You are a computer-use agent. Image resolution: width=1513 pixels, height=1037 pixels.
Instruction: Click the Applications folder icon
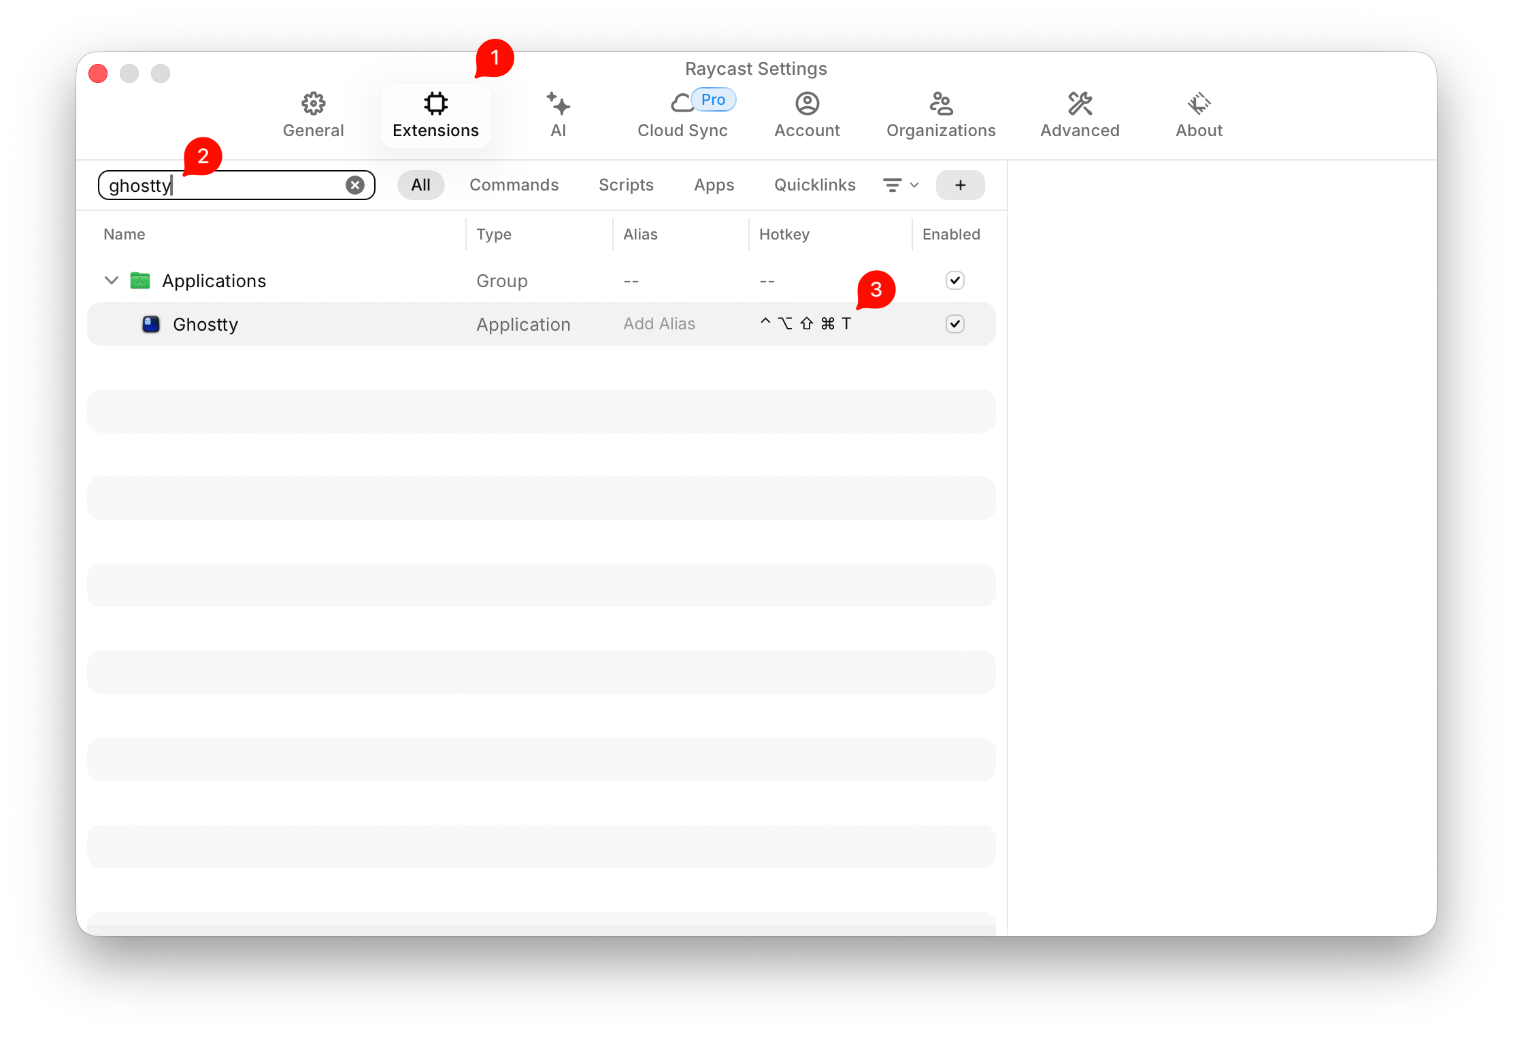tap(140, 280)
